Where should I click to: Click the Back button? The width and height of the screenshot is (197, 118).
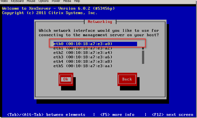point(127,79)
